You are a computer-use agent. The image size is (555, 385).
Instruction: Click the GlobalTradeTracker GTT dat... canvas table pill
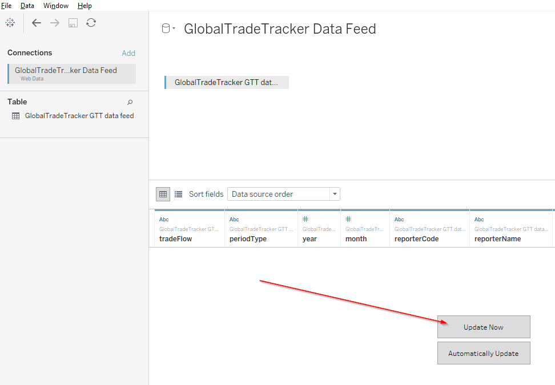coord(227,82)
